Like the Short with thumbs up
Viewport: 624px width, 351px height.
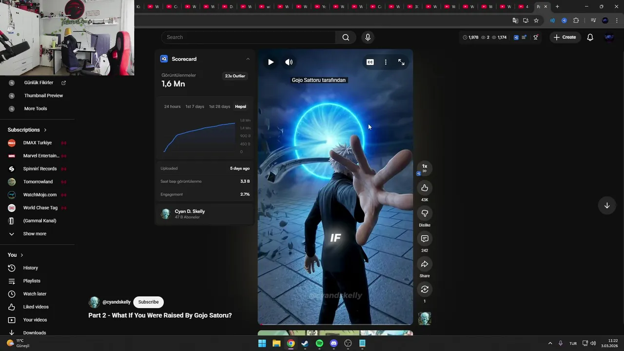425,188
